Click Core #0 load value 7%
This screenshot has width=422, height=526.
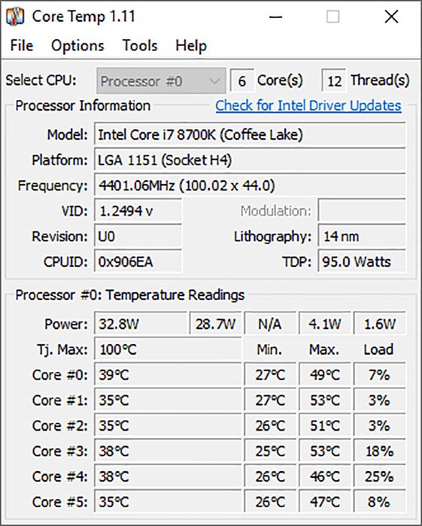(x=380, y=375)
